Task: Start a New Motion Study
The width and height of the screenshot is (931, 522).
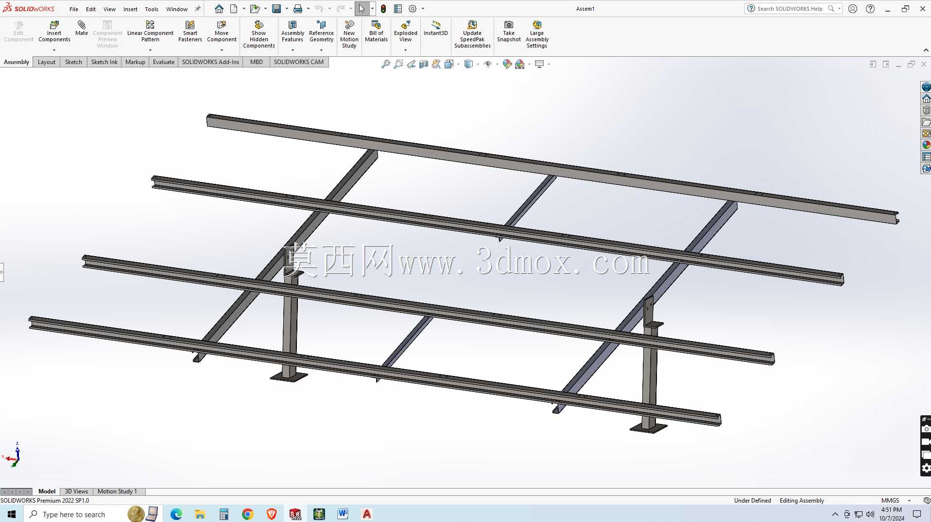Action: tap(349, 34)
